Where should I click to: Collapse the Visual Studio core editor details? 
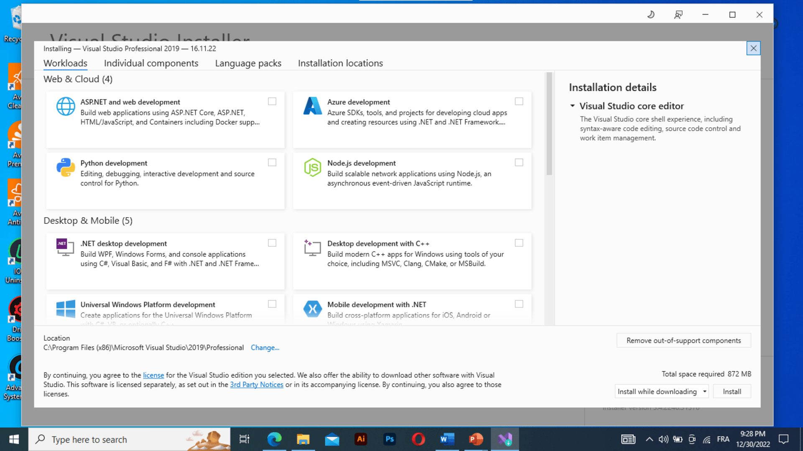573,106
